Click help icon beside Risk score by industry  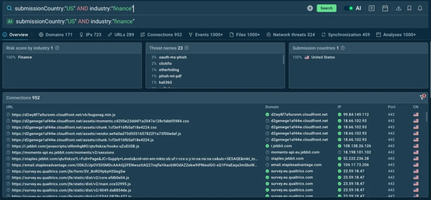57,48
